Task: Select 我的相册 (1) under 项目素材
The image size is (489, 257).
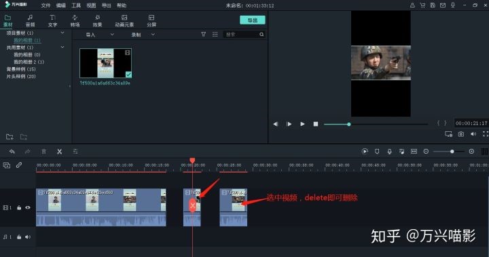Action: point(26,40)
